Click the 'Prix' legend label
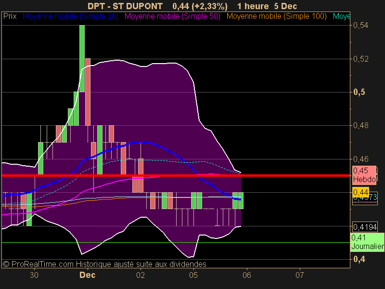Viewport: 385px width, 289px height. pos(10,16)
